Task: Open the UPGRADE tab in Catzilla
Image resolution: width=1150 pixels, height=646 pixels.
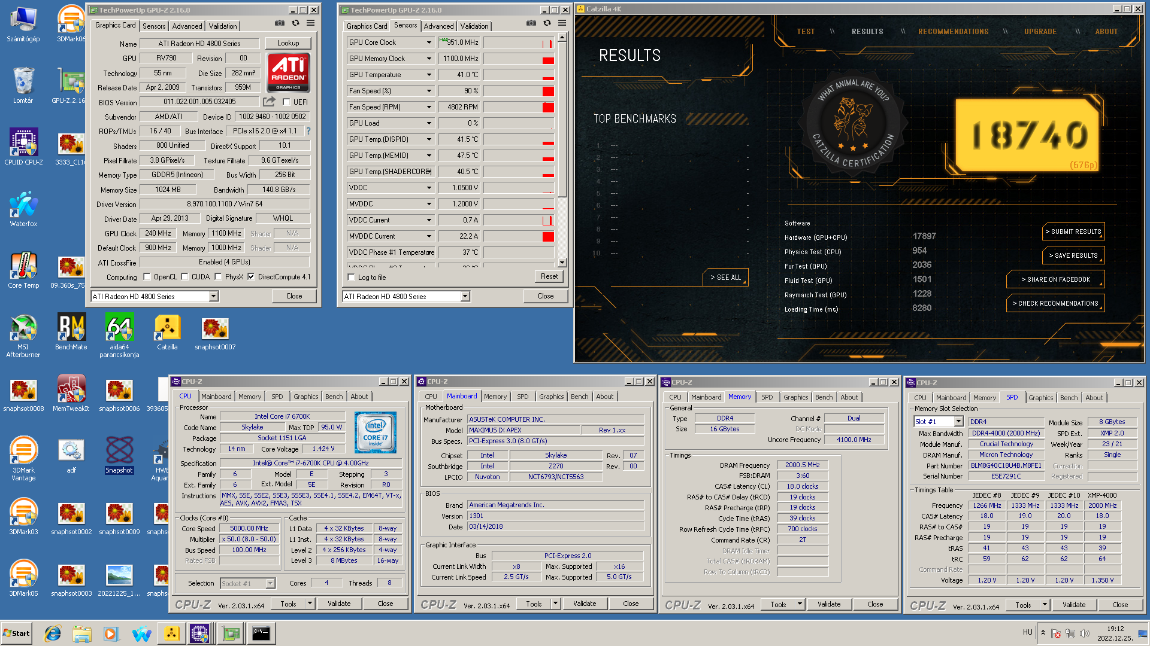Action: click(x=1040, y=32)
